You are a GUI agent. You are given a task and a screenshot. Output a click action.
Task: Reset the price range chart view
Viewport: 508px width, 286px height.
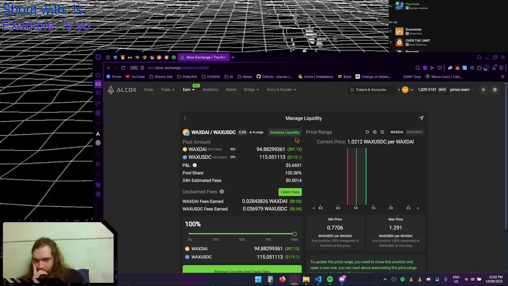coord(367,132)
